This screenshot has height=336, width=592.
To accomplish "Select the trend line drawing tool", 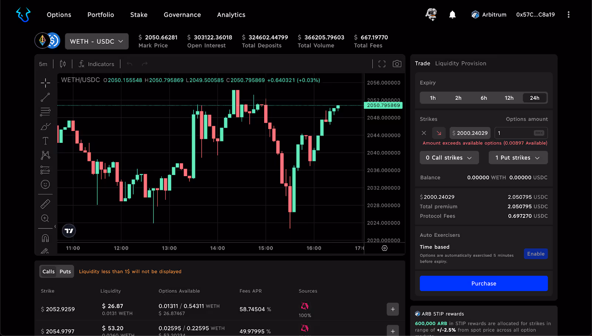I will pyautogui.click(x=45, y=97).
